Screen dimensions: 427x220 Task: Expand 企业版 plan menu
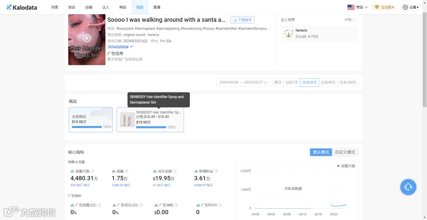[384, 8]
